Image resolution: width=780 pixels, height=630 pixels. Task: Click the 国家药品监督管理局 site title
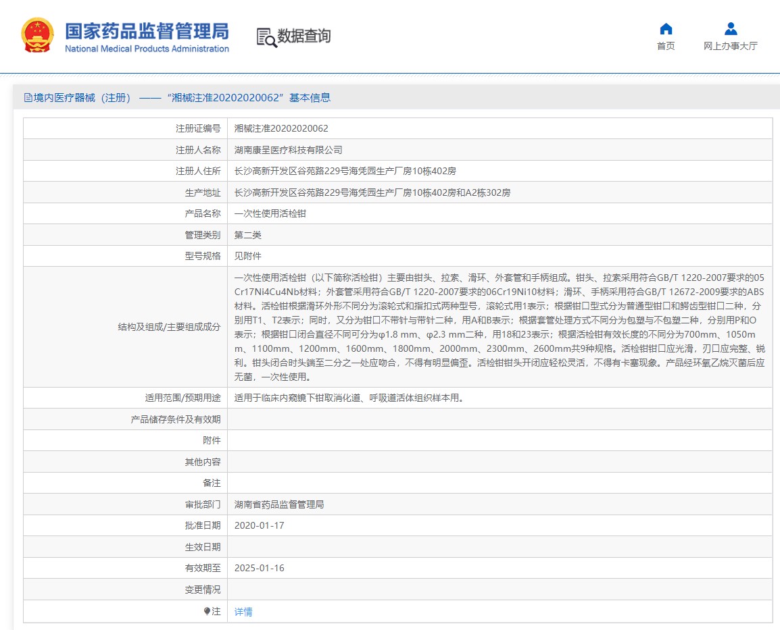(147, 31)
